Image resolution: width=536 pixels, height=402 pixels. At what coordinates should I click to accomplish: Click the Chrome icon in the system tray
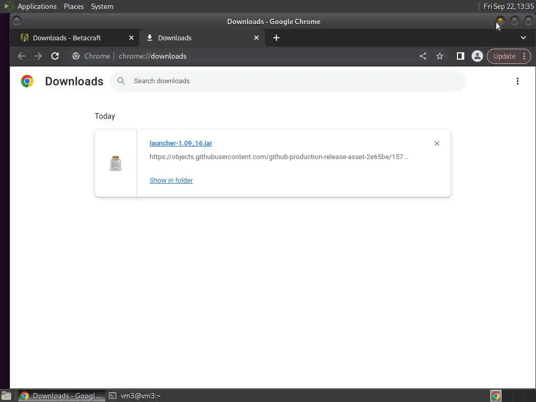(x=496, y=396)
